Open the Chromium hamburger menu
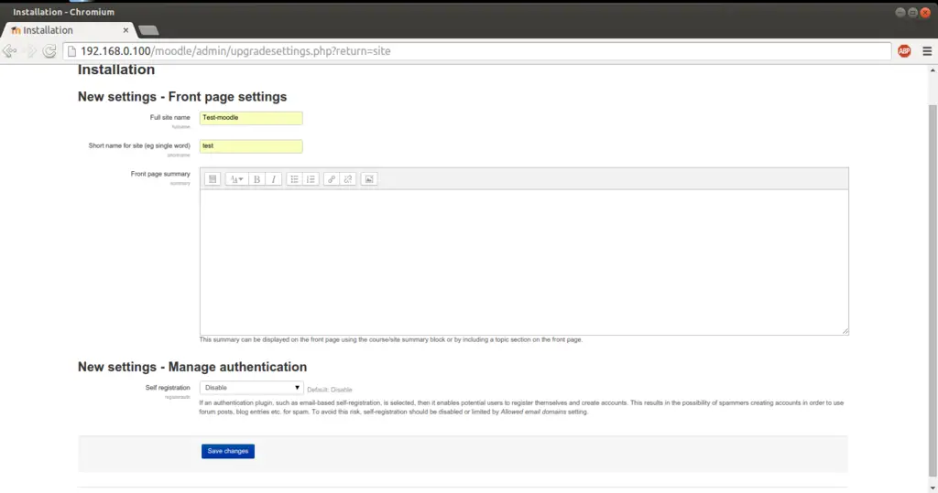This screenshot has width=938, height=493. pos(927,51)
